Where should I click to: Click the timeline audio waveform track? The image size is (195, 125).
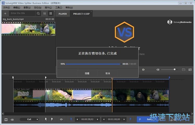tap(91, 105)
